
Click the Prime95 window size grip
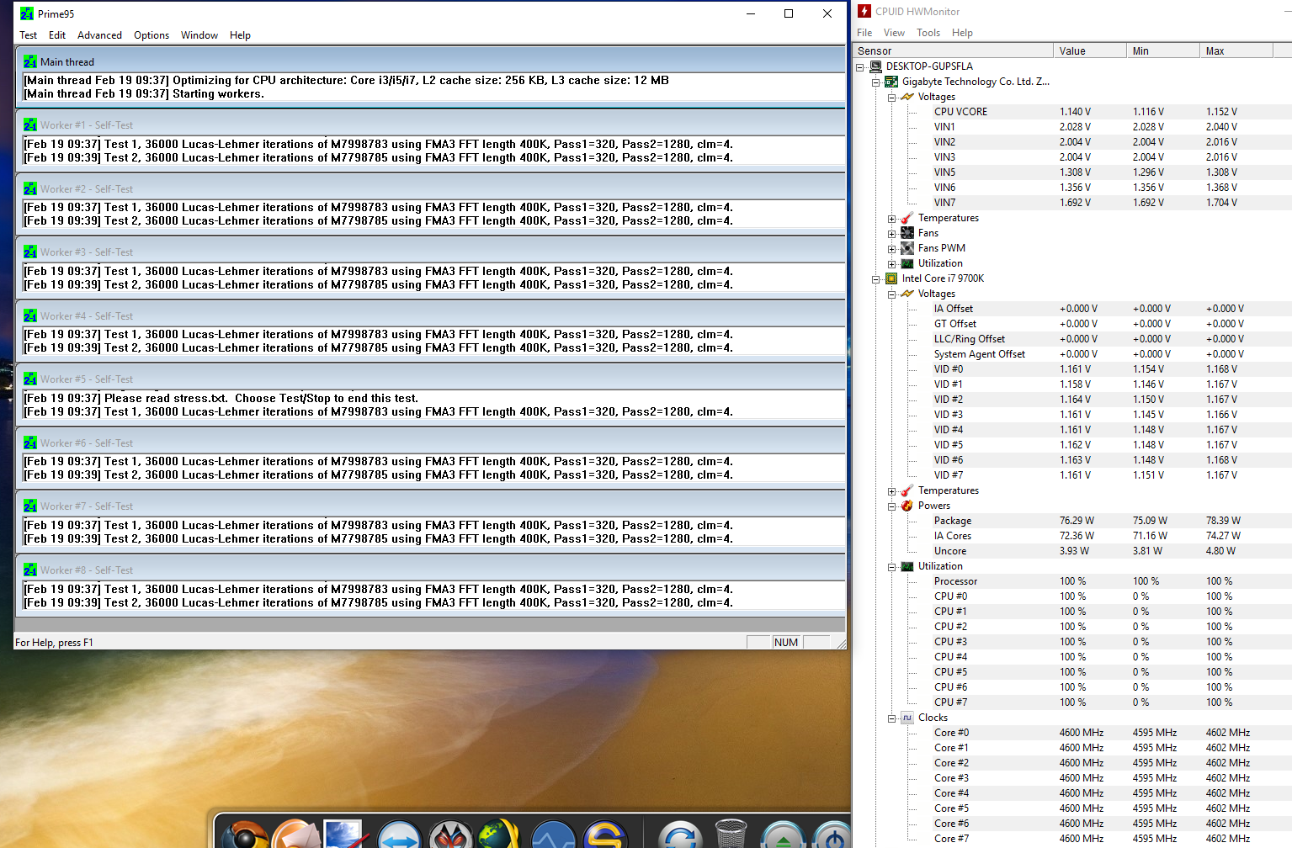coord(839,643)
